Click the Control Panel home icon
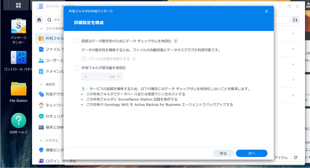This screenshot has width=310, height=168. click(39, 20)
